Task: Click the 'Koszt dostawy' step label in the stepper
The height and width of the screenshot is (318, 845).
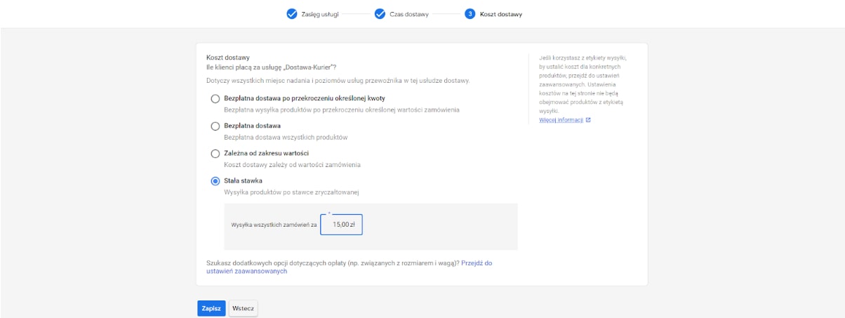Action: click(500, 14)
